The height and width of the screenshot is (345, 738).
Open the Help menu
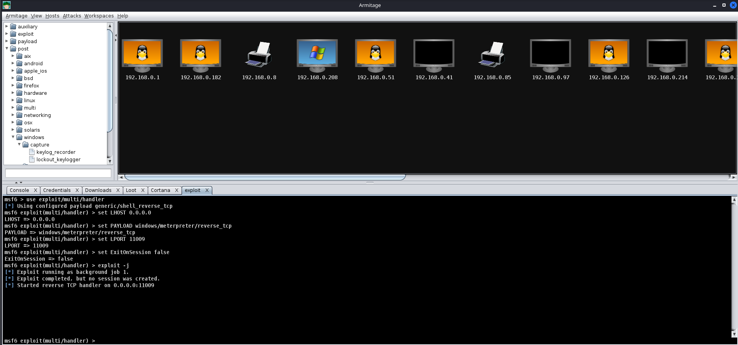click(x=122, y=16)
